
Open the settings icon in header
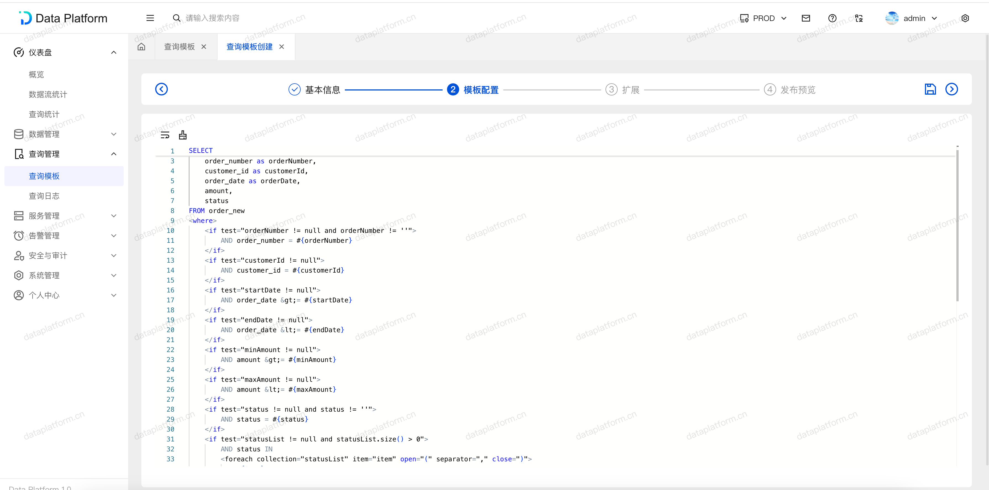(965, 18)
